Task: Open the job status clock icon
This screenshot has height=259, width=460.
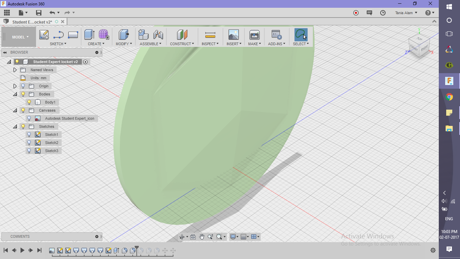Action: (x=383, y=13)
